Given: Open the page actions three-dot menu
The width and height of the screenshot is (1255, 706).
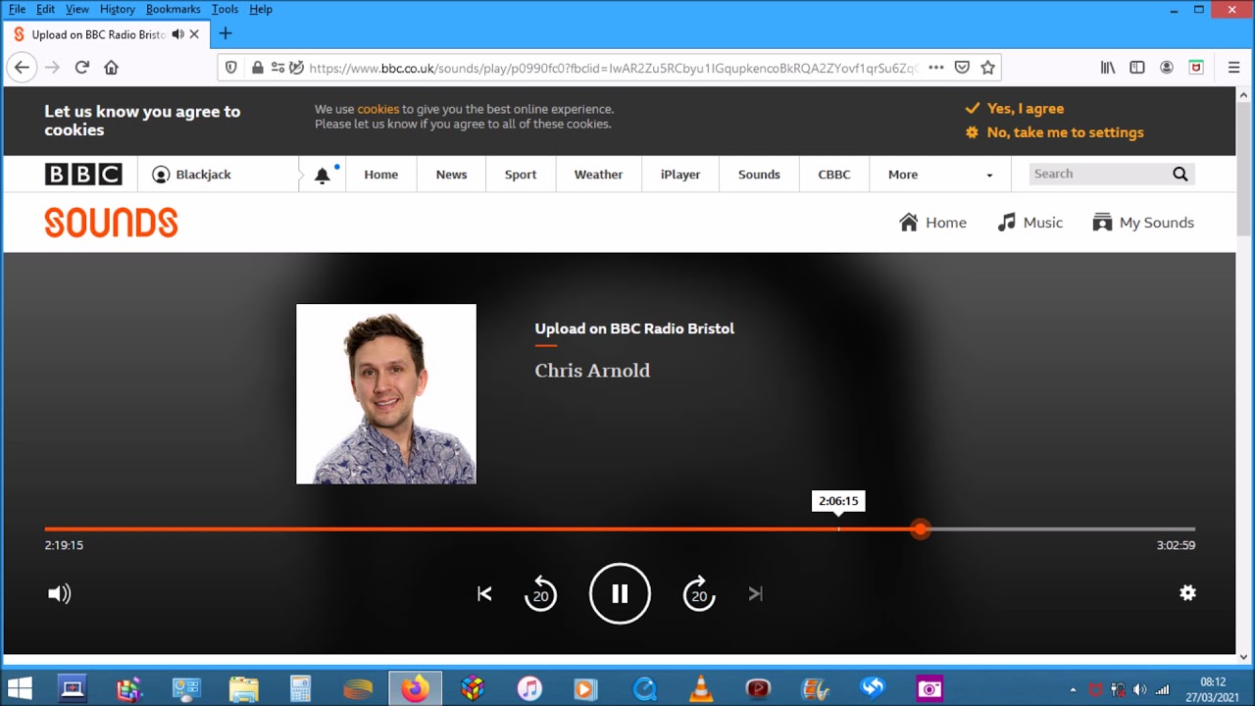Looking at the screenshot, I should pos(936,68).
